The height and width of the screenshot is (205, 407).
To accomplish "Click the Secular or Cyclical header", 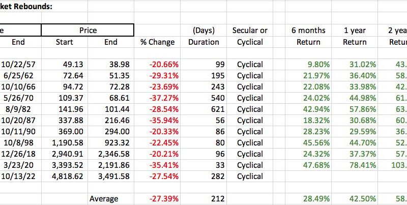I will point(250,36).
